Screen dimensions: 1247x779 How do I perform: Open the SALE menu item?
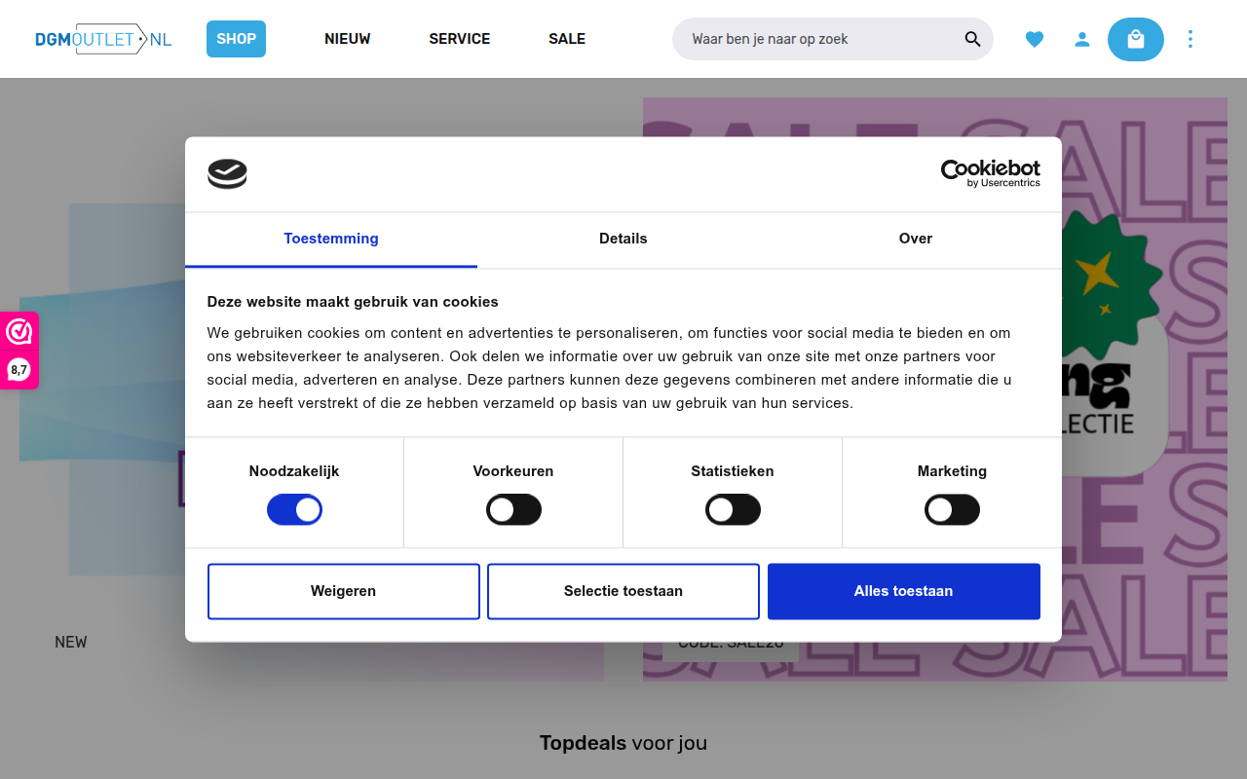click(567, 39)
